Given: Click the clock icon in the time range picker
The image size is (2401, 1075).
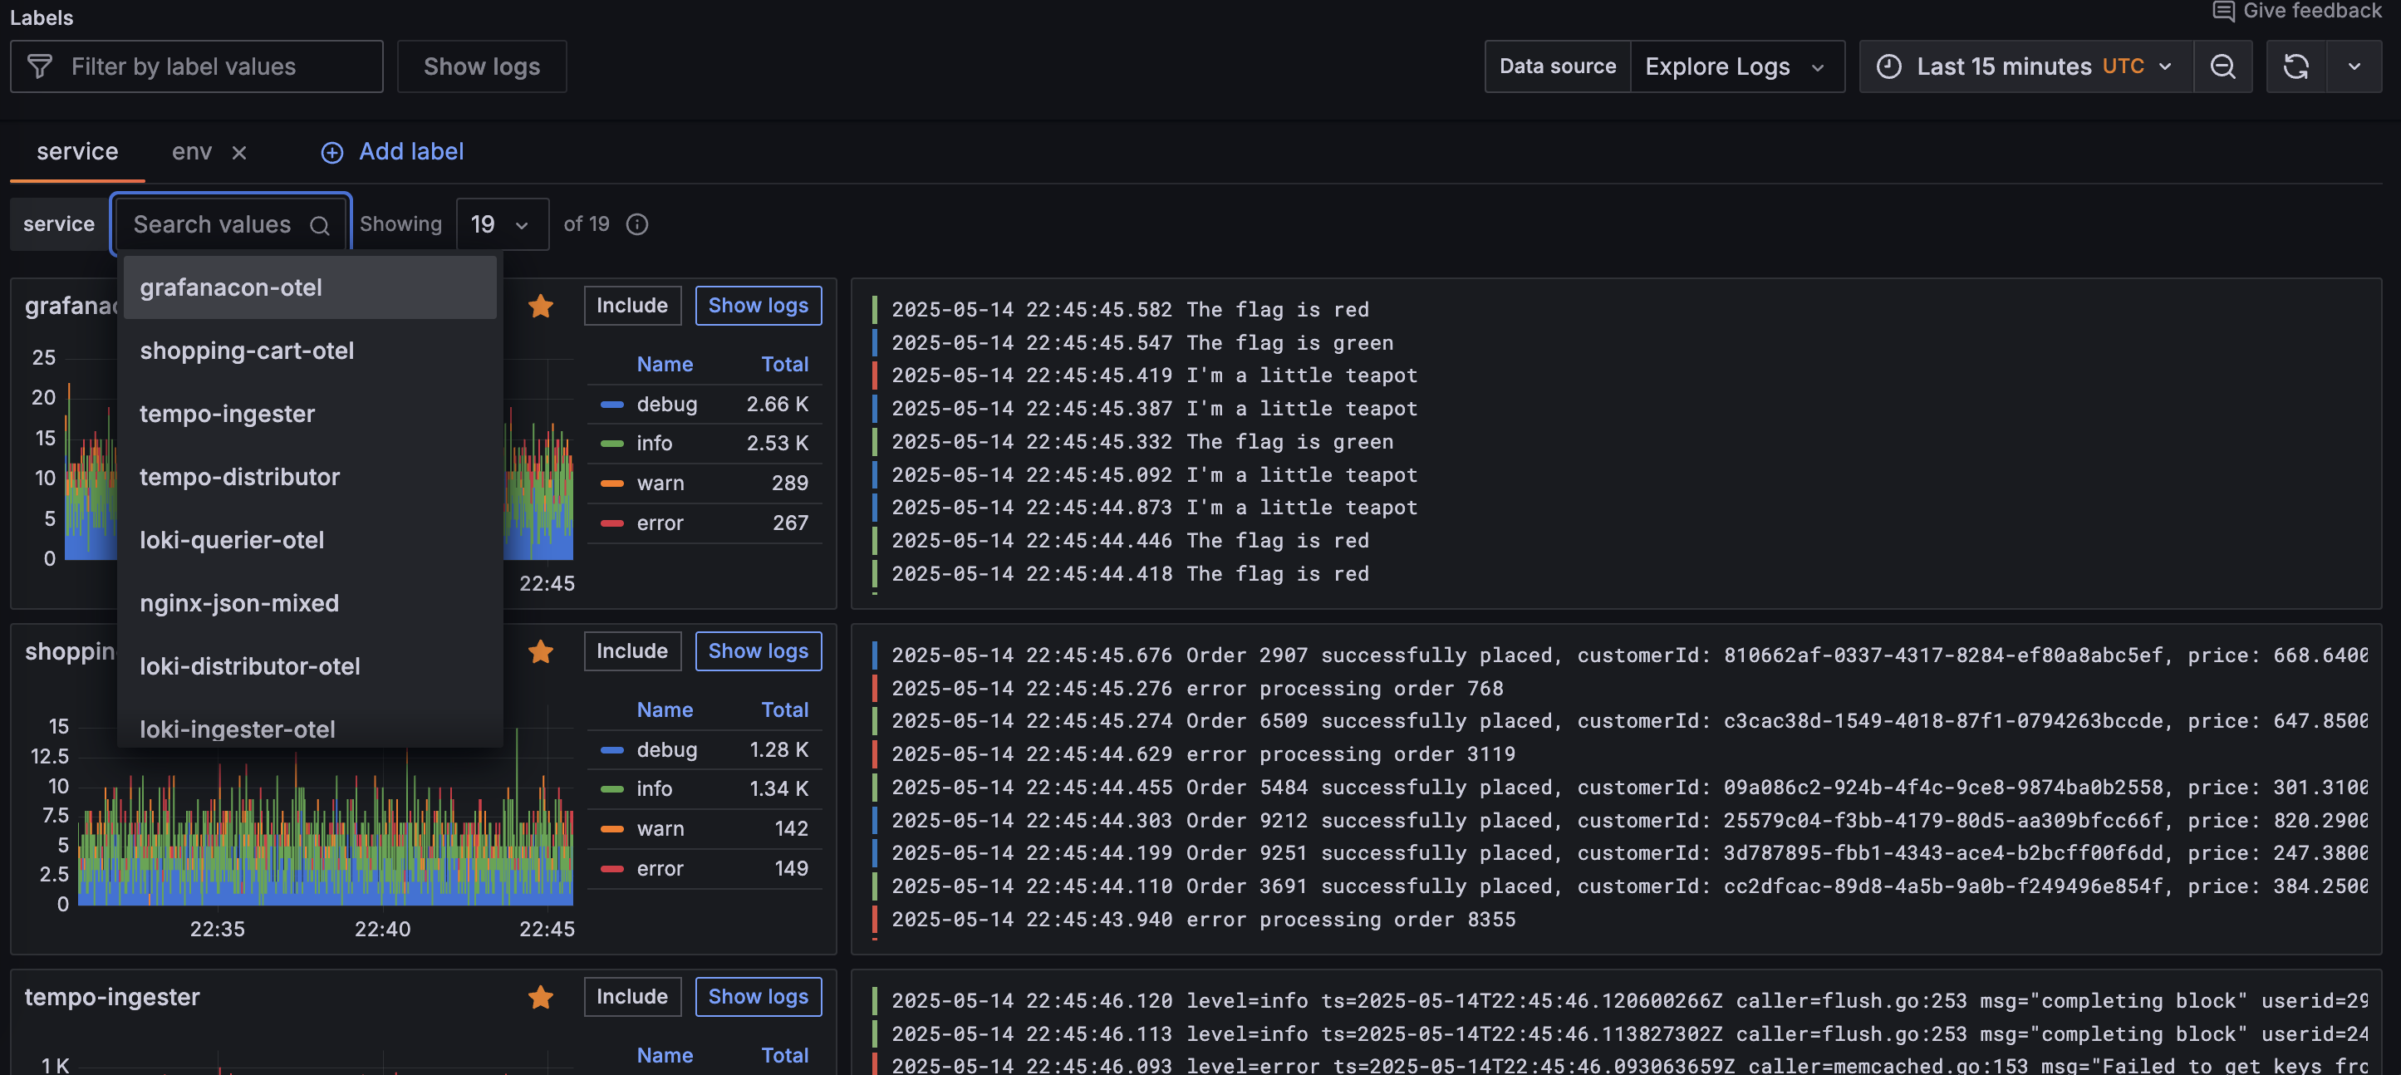Looking at the screenshot, I should pos(1888,66).
